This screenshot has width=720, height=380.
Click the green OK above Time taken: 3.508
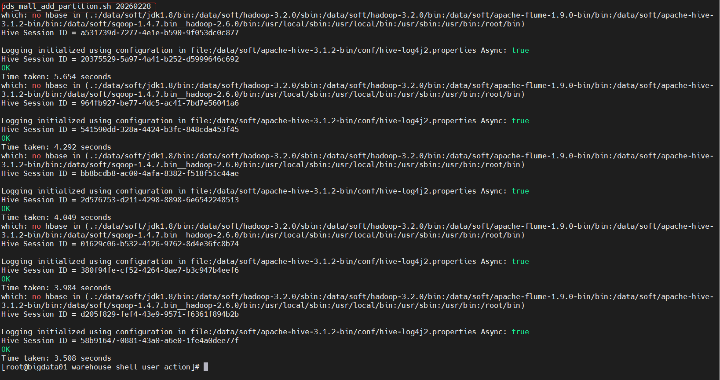coord(6,349)
